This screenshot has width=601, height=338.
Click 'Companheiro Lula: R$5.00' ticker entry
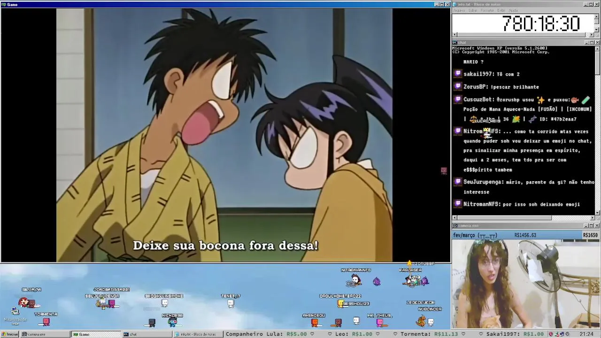[x=267, y=334]
